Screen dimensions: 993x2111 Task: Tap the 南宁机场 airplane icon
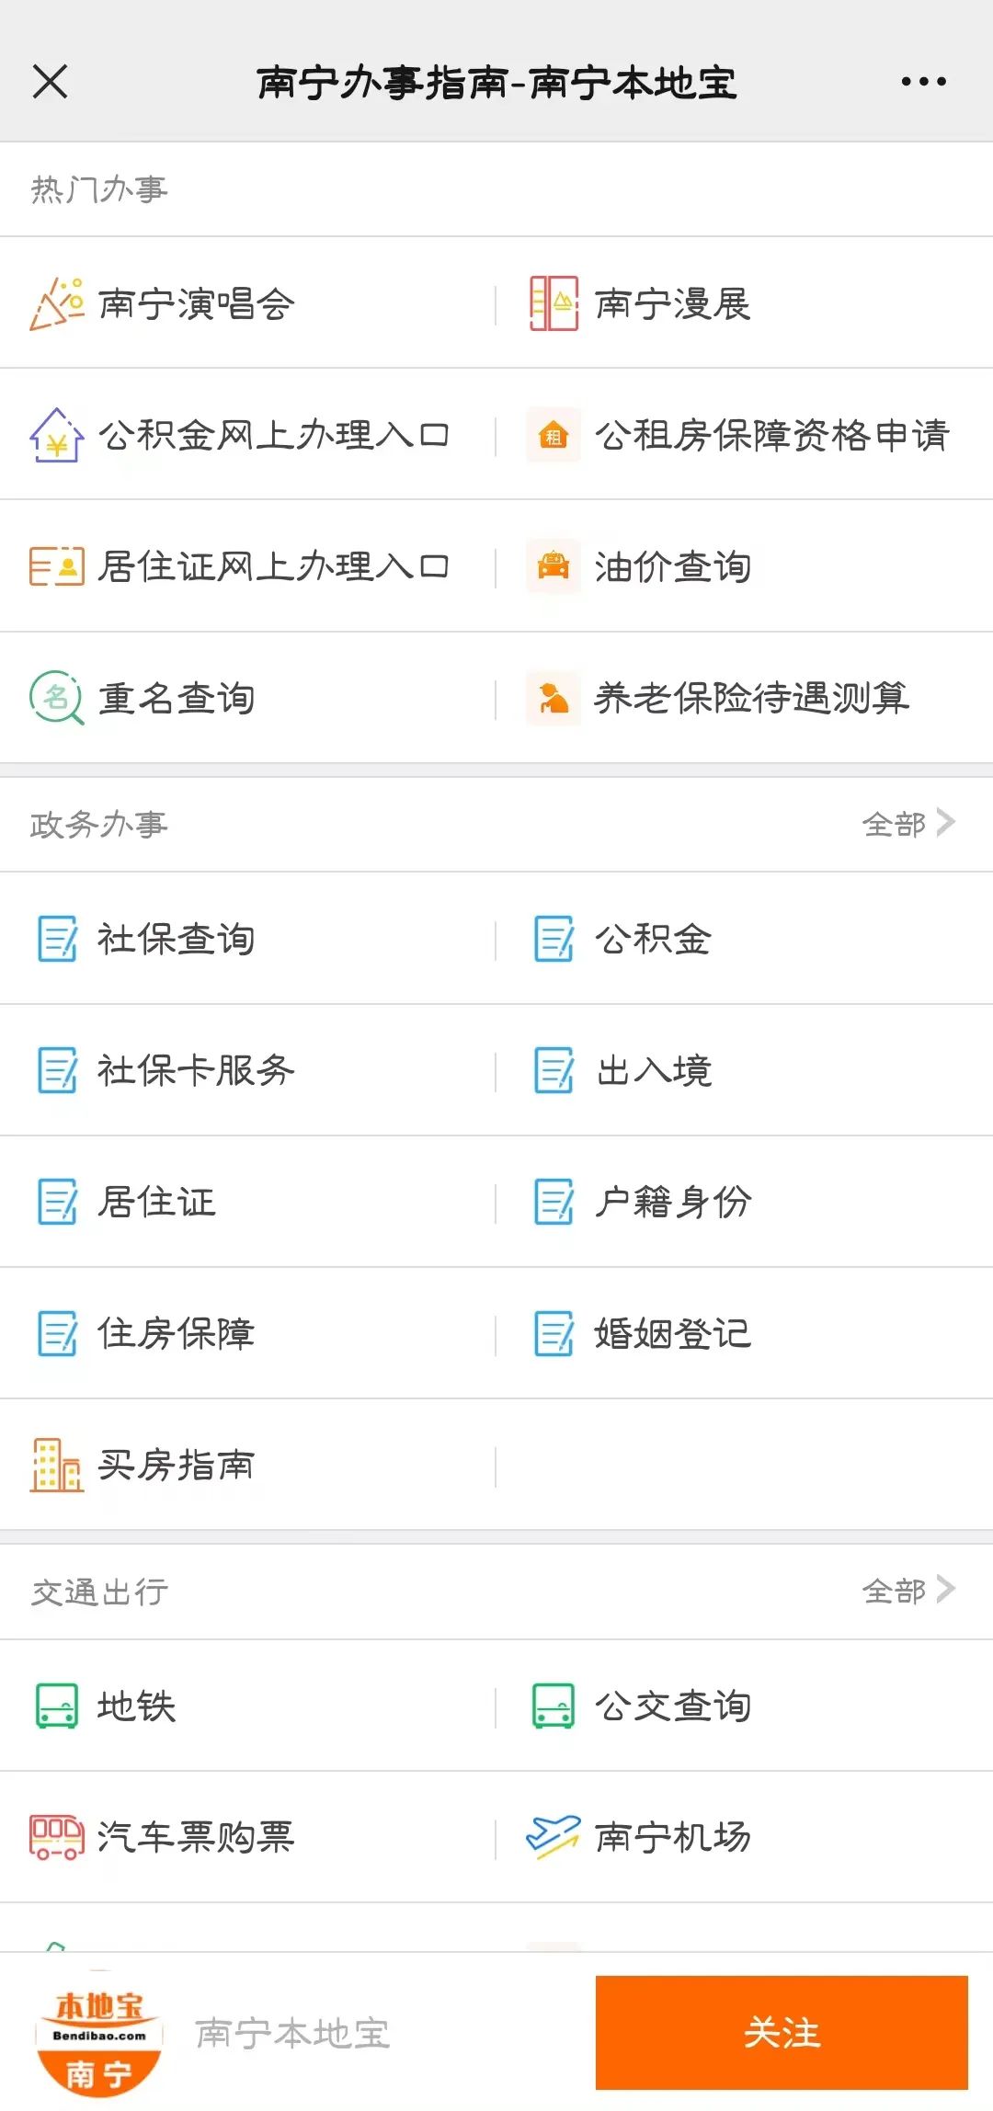(554, 1837)
